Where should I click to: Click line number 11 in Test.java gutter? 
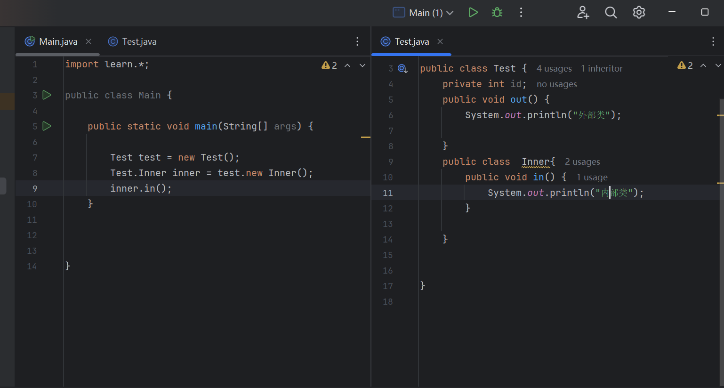coord(388,193)
